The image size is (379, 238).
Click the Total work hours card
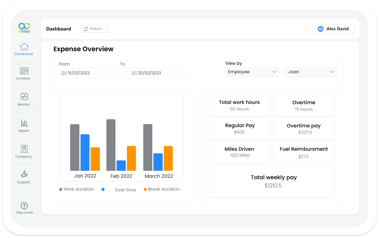click(x=239, y=105)
